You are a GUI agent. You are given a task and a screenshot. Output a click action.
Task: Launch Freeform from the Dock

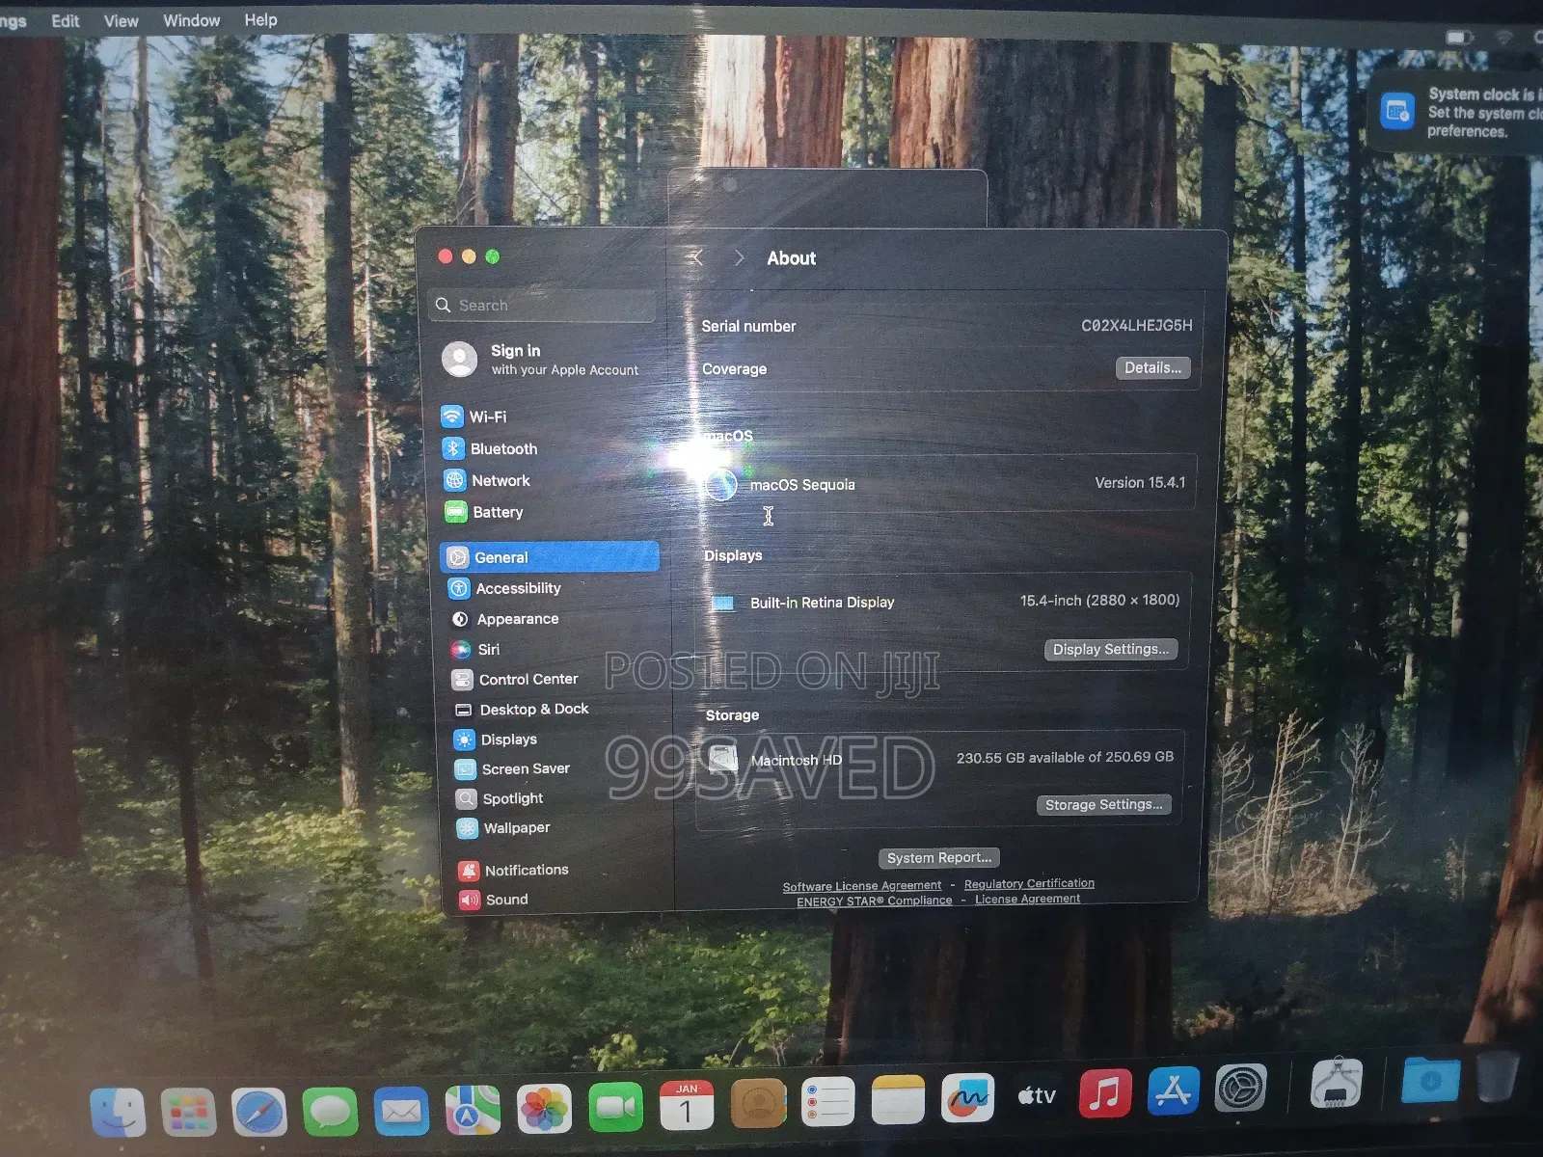click(967, 1097)
